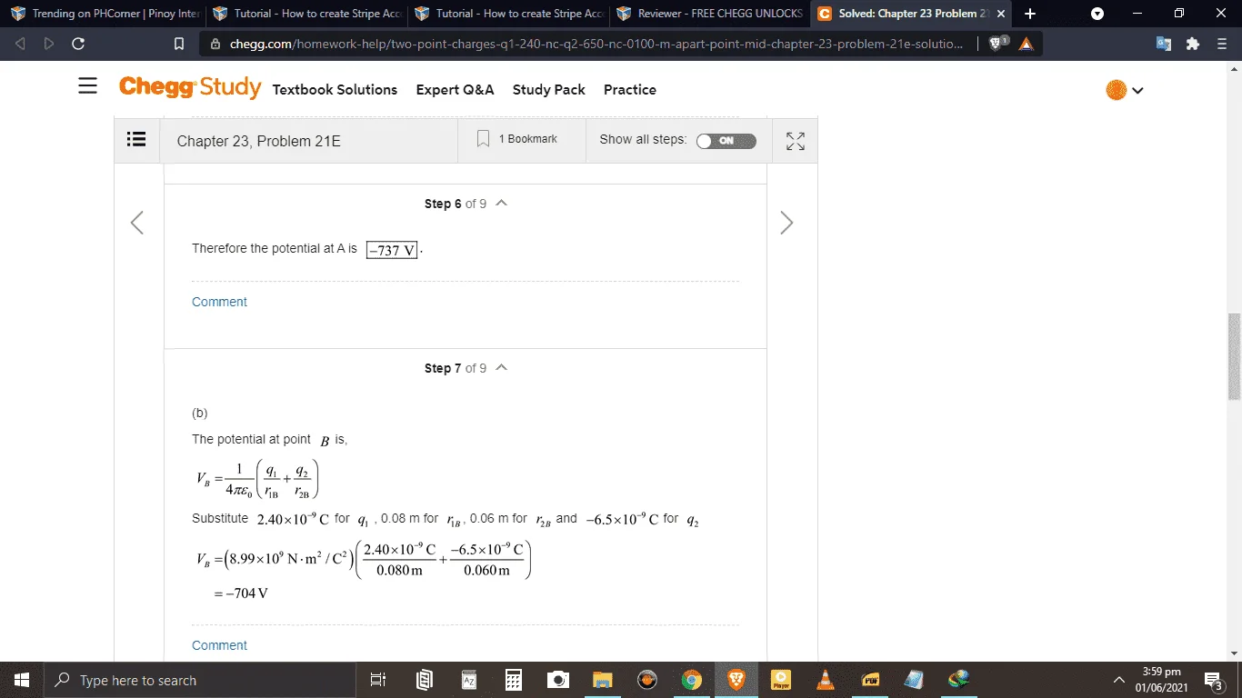Collapse Step 6 of 9

pyautogui.click(x=501, y=204)
